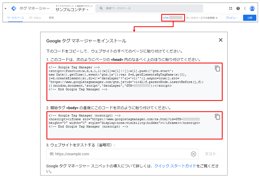
Task: Copy the head code snippet
Action: coord(217,68)
